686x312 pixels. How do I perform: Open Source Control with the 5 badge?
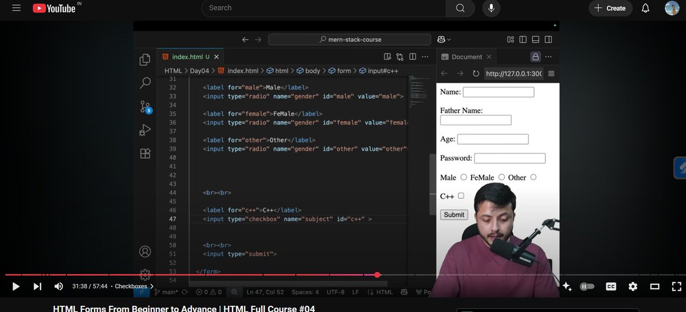pyautogui.click(x=145, y=107)
